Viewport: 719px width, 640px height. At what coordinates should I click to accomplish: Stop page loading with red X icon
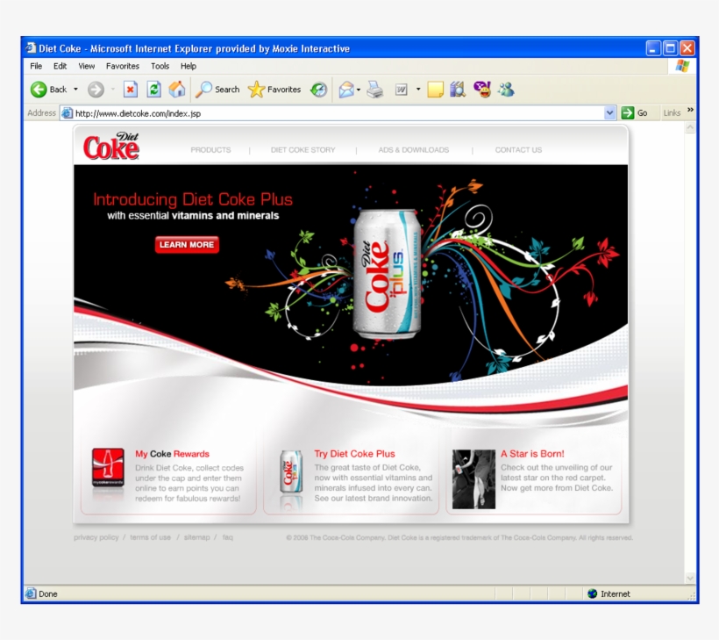coord(131,90)
